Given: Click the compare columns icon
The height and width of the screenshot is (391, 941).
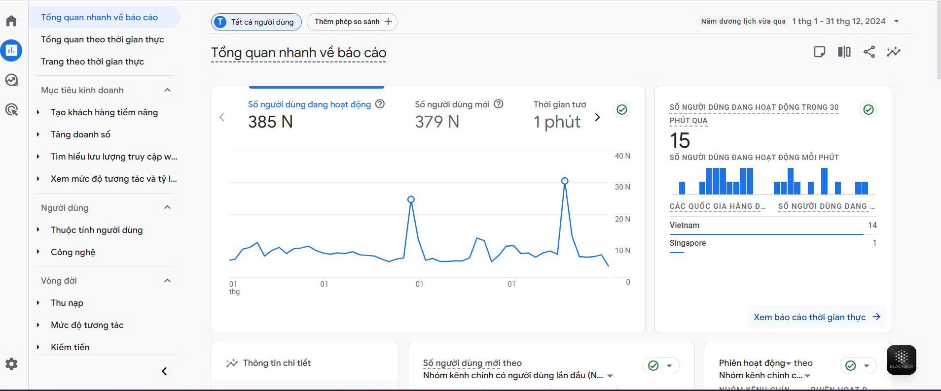Looking at the screenshot, I should click(844, 52).
